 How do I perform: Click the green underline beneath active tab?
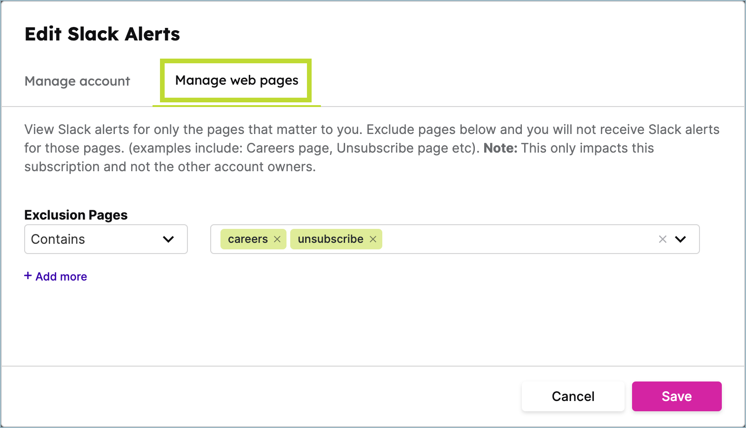point(236,106)
